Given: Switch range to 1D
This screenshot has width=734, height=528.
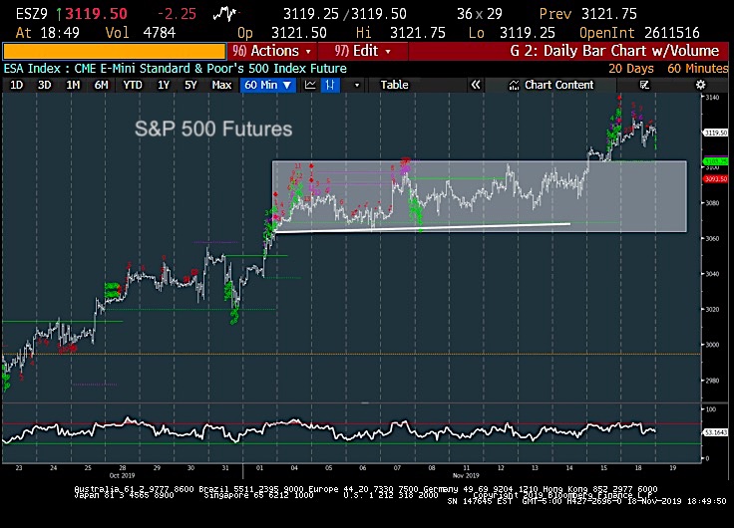Looking at the screenshot, I should pos(16,85).
